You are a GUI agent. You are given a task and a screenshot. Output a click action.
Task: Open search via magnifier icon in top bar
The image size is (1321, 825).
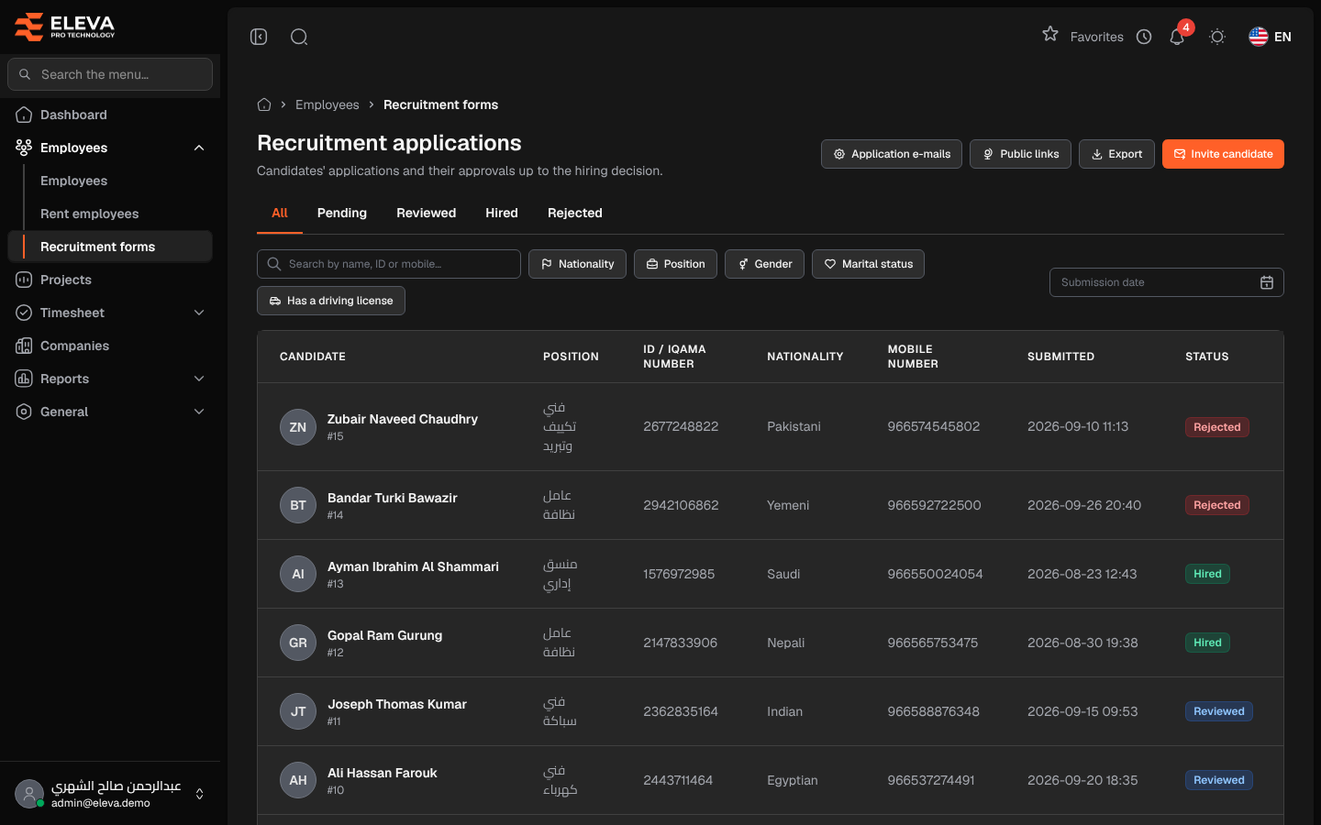coord(299,37)
